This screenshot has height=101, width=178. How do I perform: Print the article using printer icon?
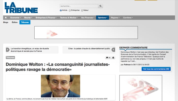pos(113,58)
